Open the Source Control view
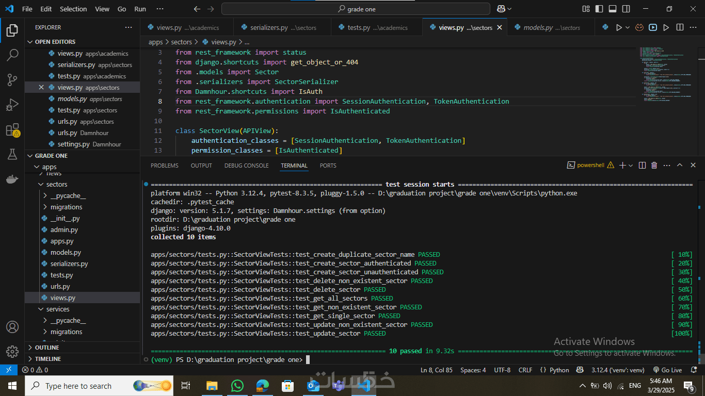Viewport: 705px width, 396px height. click(x=12, y=79)
